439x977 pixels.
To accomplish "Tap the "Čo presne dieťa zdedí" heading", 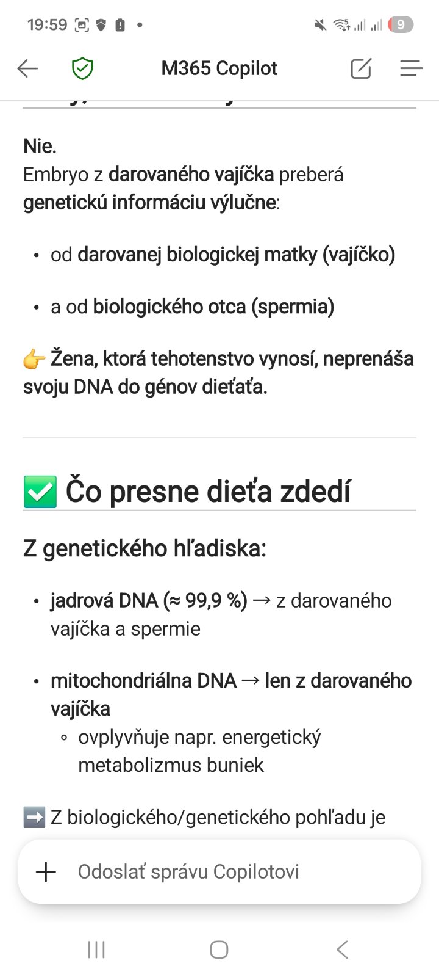I will coord(208,492).
